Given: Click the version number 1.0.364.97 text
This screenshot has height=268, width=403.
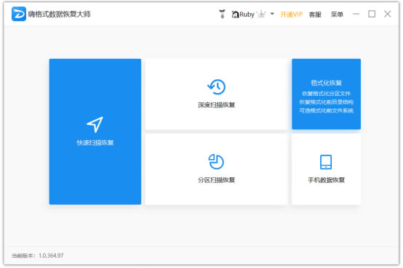Looking at the screenshot, I should 51,256.
